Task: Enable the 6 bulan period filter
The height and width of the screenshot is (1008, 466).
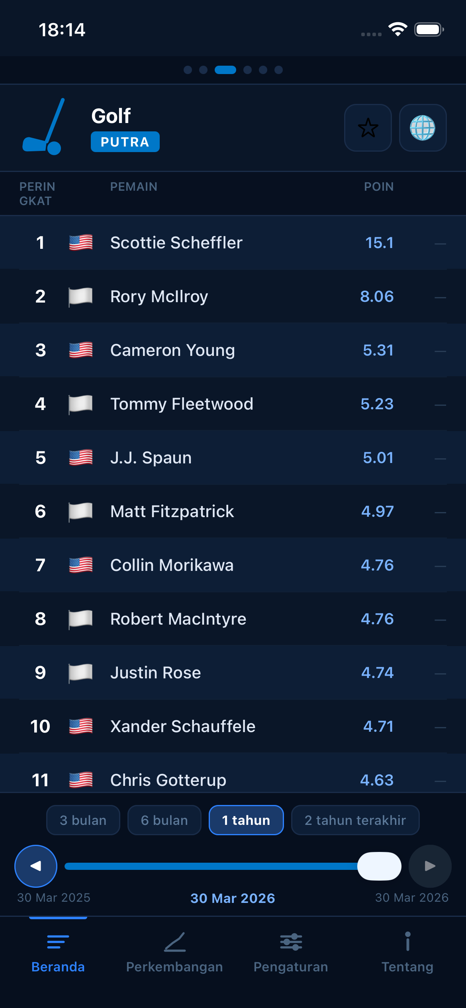Action: pyautogui.click(x=164, y=820)
